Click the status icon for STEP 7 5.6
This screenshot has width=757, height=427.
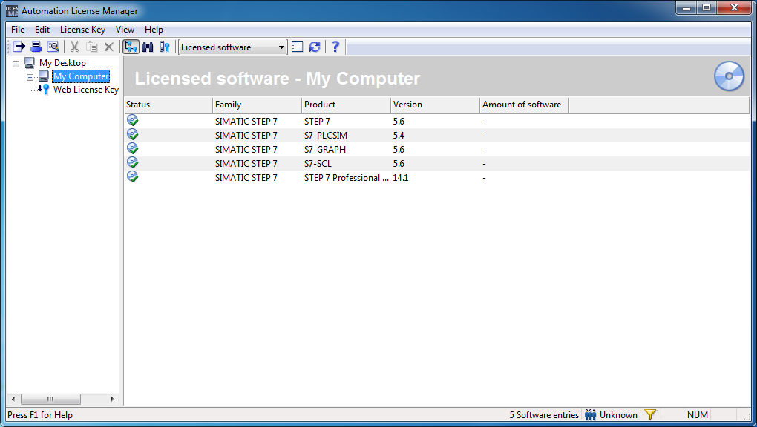point(132,121)
